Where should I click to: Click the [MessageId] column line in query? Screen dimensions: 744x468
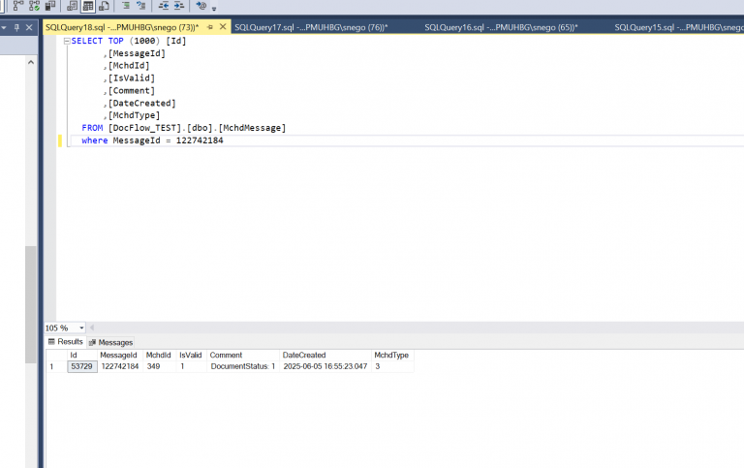point(135,53)
